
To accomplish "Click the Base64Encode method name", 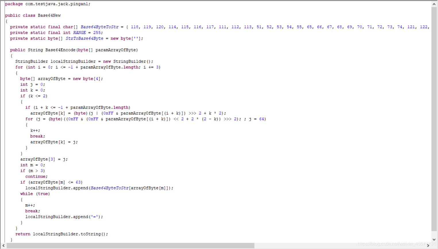I will click(60, 50).
